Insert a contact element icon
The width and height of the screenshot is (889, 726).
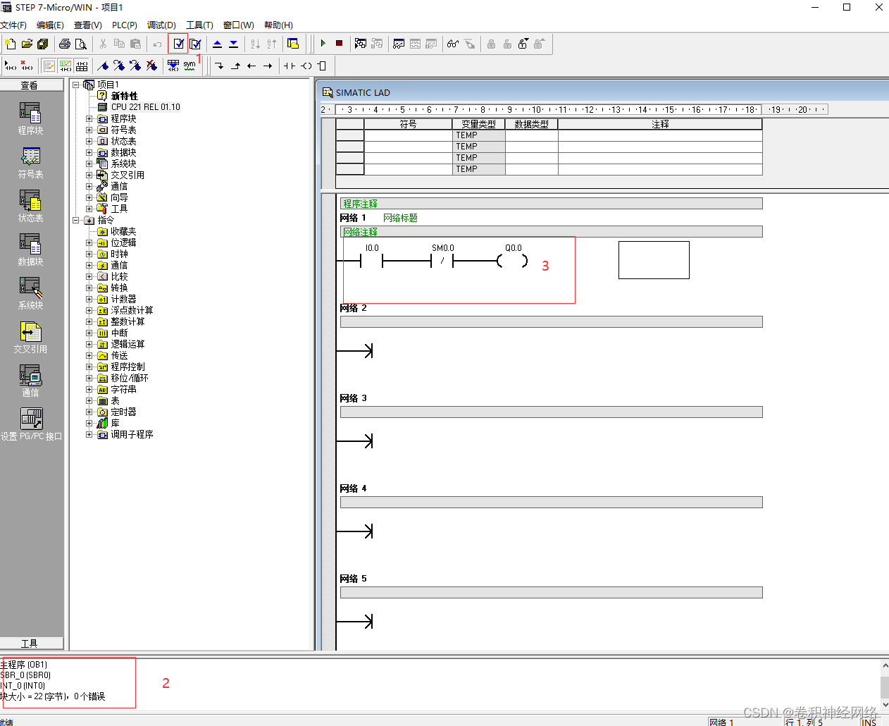290,66
